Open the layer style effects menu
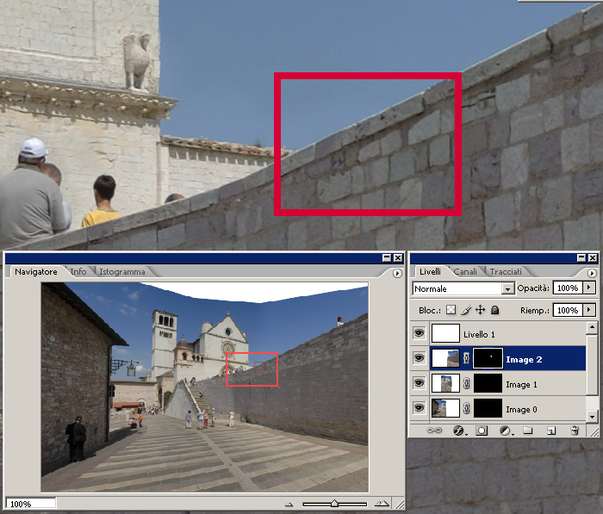 tap(459, 430)
